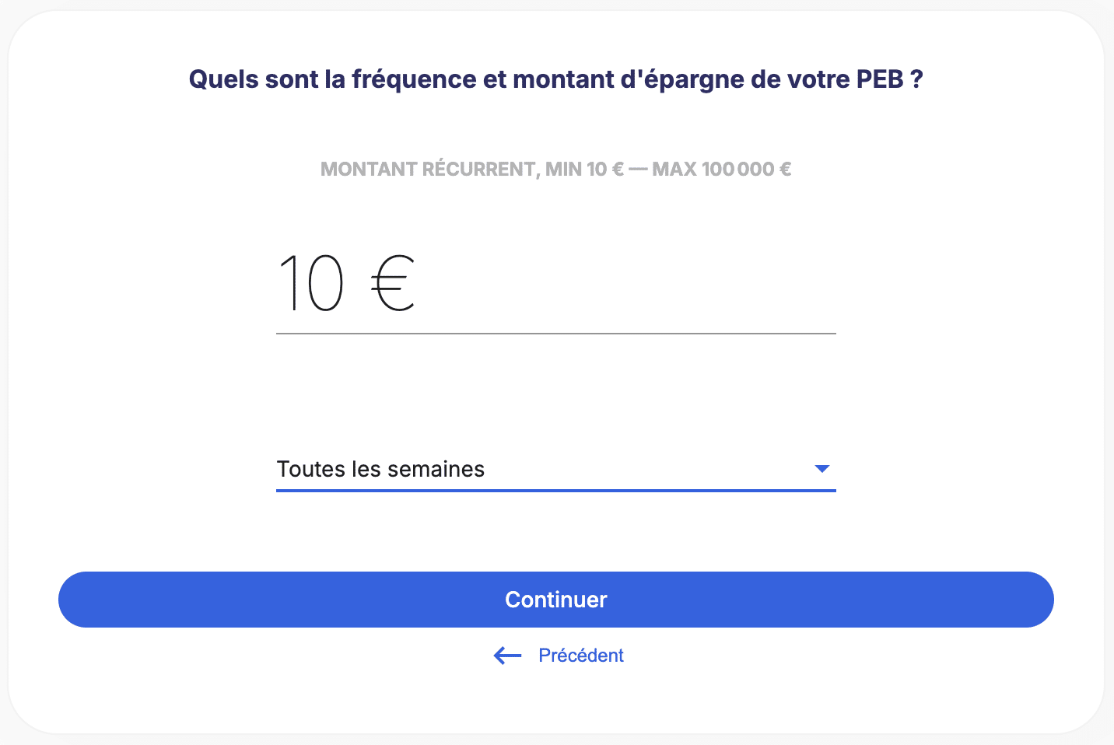The width and height of the screenshot is (1114, 745).
Task: Click the "10" value in the amount field
Action: [311, 284]
